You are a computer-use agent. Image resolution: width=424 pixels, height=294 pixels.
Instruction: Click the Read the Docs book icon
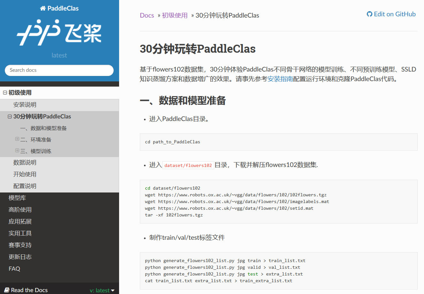(7, 290)
